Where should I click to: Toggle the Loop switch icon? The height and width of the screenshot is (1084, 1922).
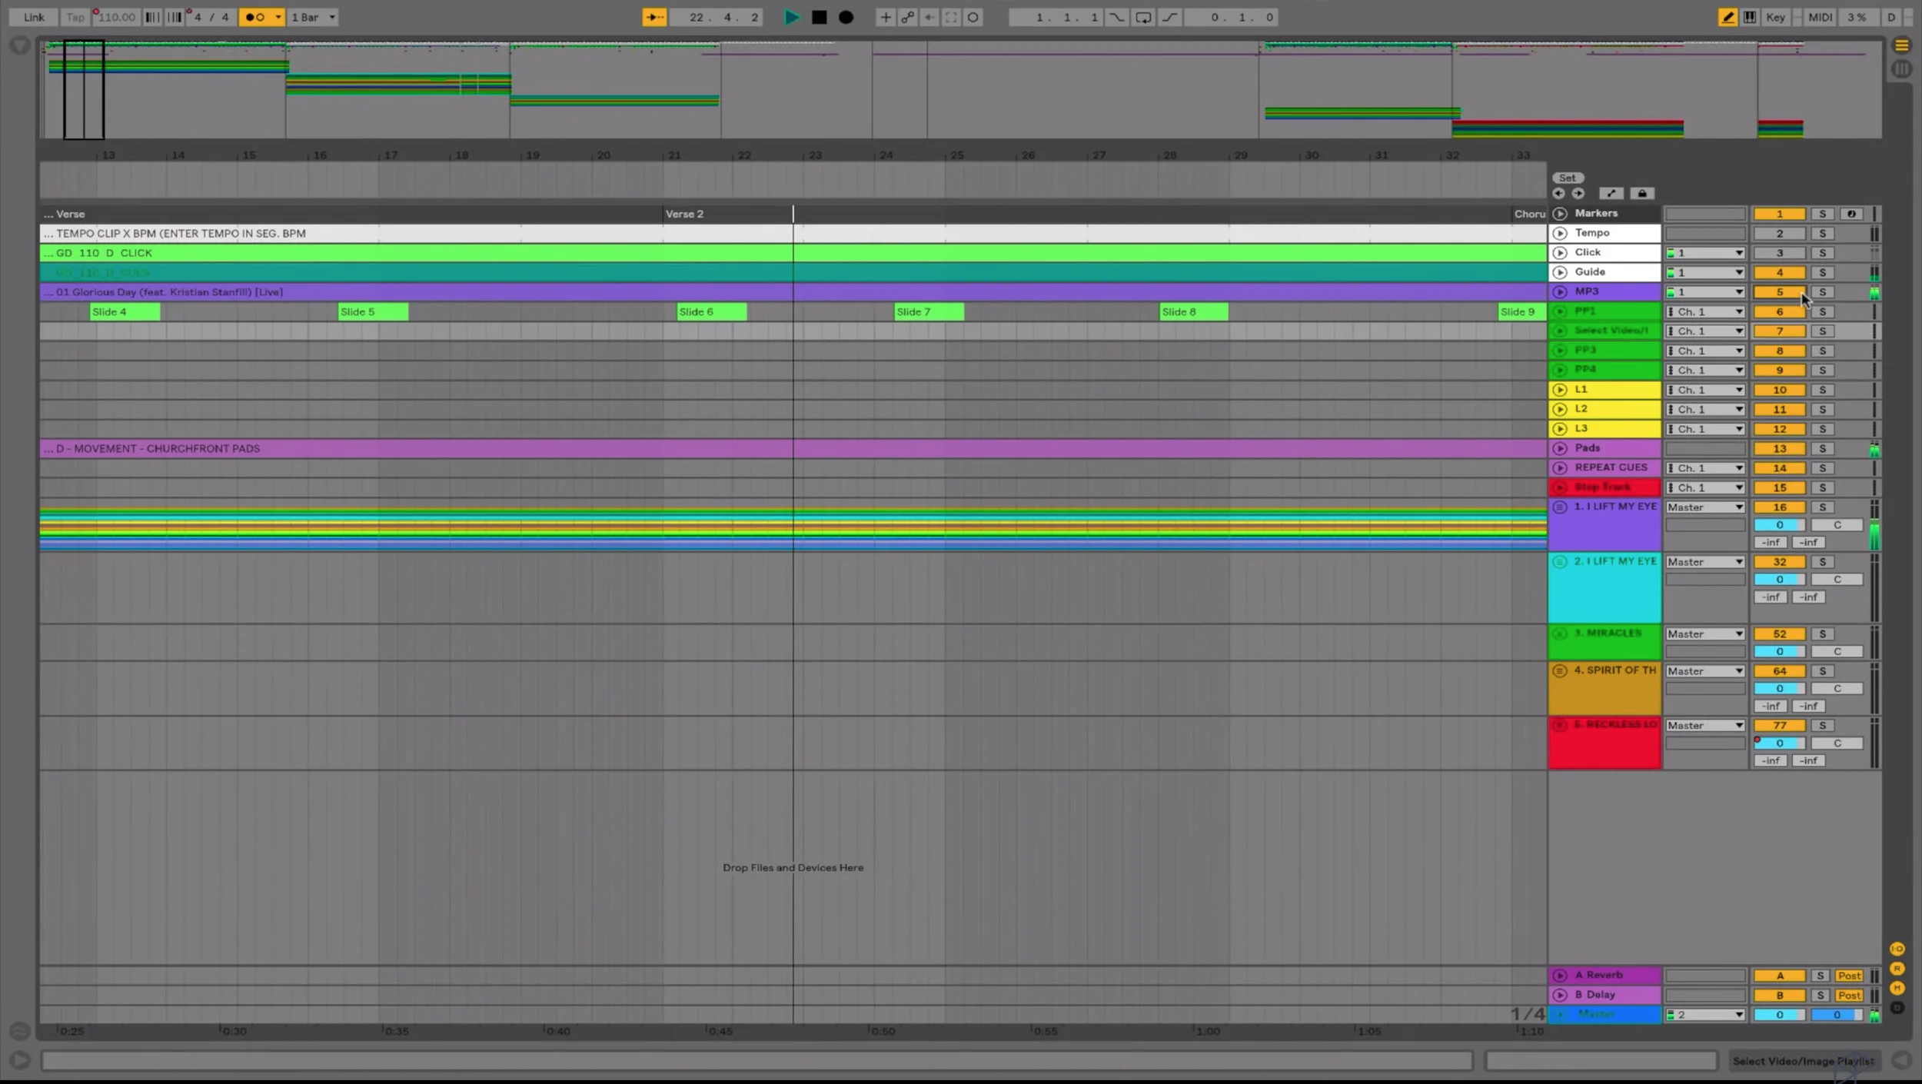click(1143, 17)
